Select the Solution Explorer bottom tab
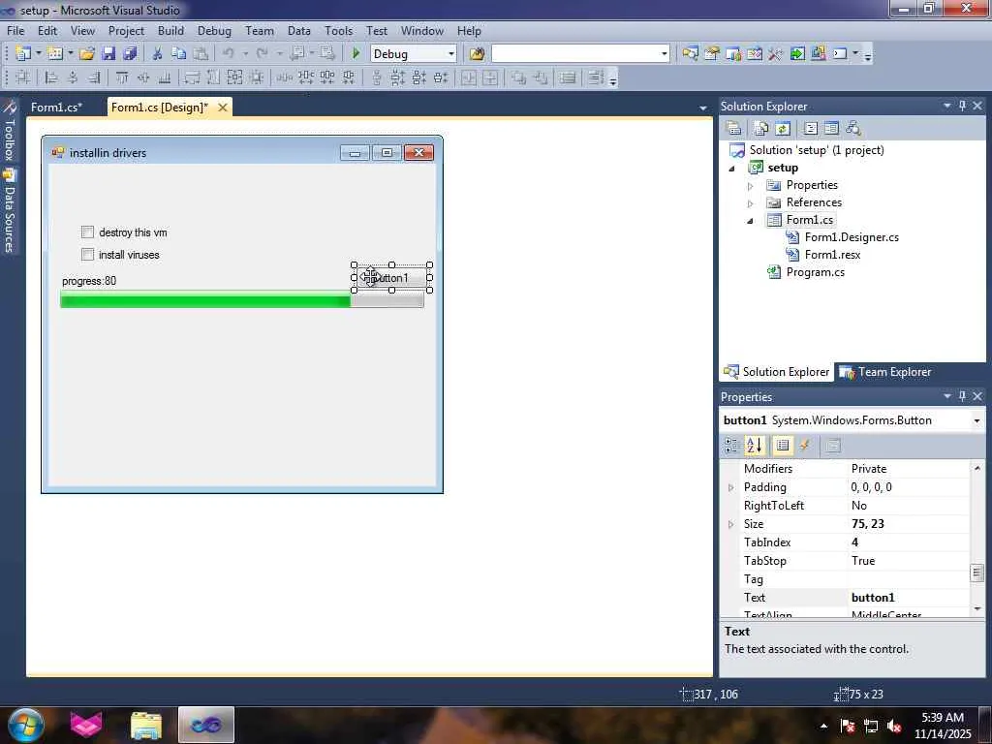Screen dimensions: 992x744 777,372
